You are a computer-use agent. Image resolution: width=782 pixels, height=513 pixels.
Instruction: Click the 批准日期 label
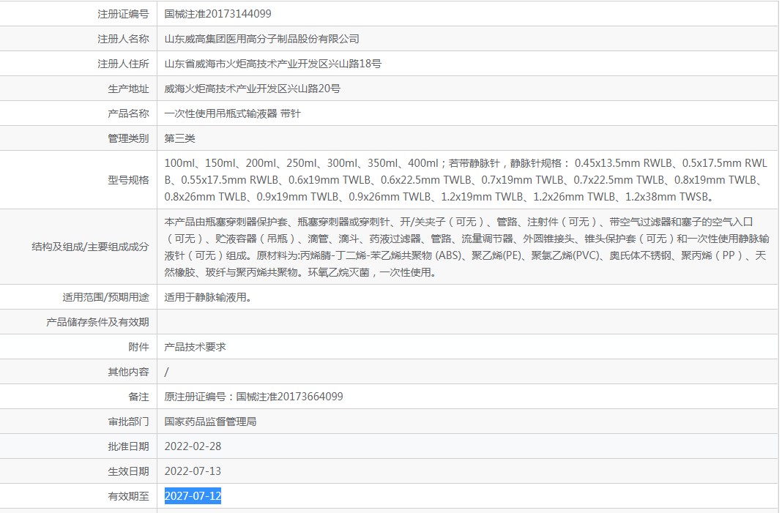point(128,446)
